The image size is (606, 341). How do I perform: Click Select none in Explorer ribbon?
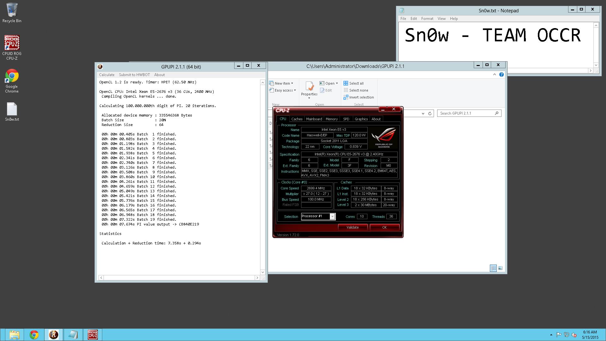[x=356, y=90]
